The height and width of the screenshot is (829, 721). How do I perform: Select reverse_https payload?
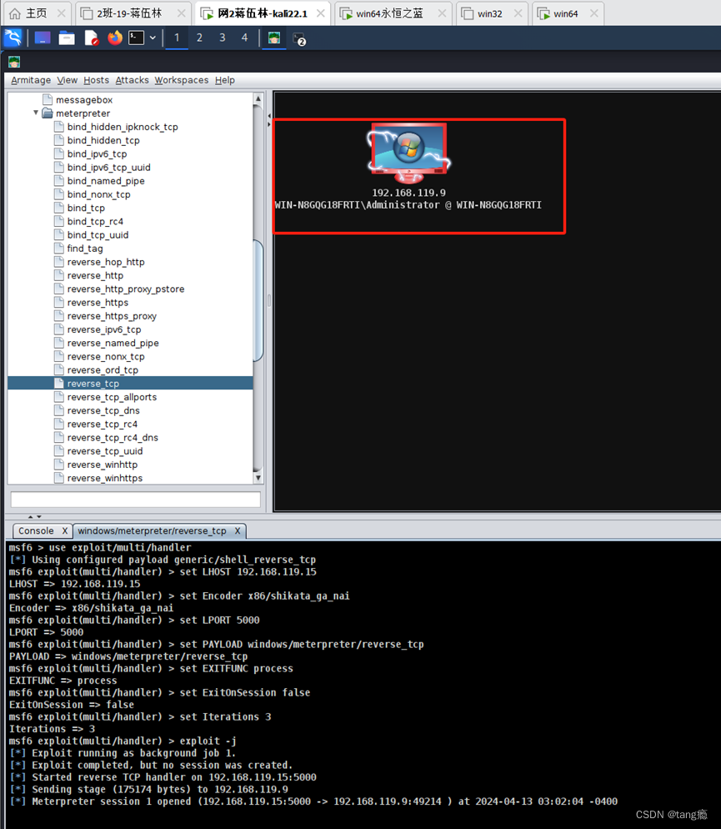[x=98, y=303]
